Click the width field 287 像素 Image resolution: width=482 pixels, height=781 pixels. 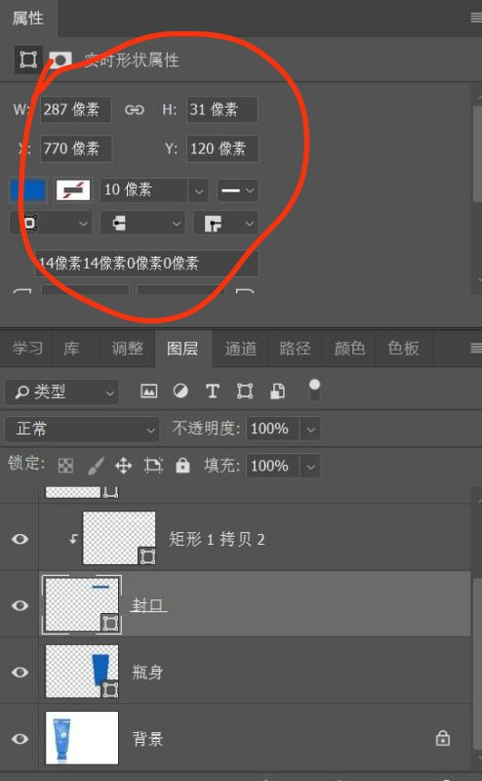click(x=75, y=109)
